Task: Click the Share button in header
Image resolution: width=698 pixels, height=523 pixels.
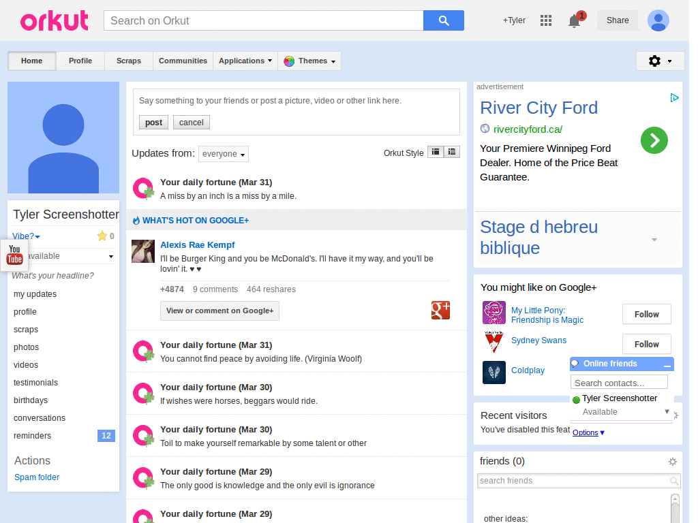Action: coord(618,20)
